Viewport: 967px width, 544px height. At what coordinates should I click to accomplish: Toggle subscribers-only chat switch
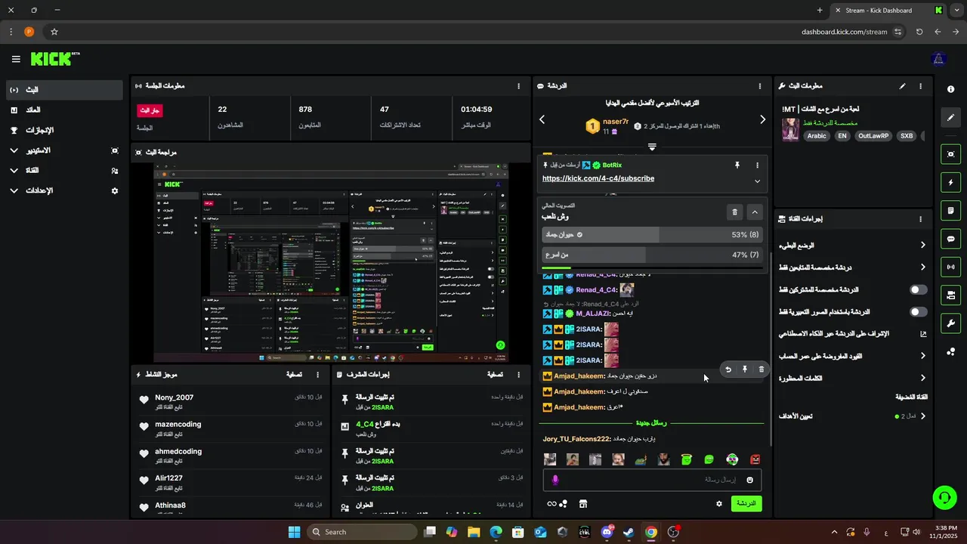pos(918,289)
